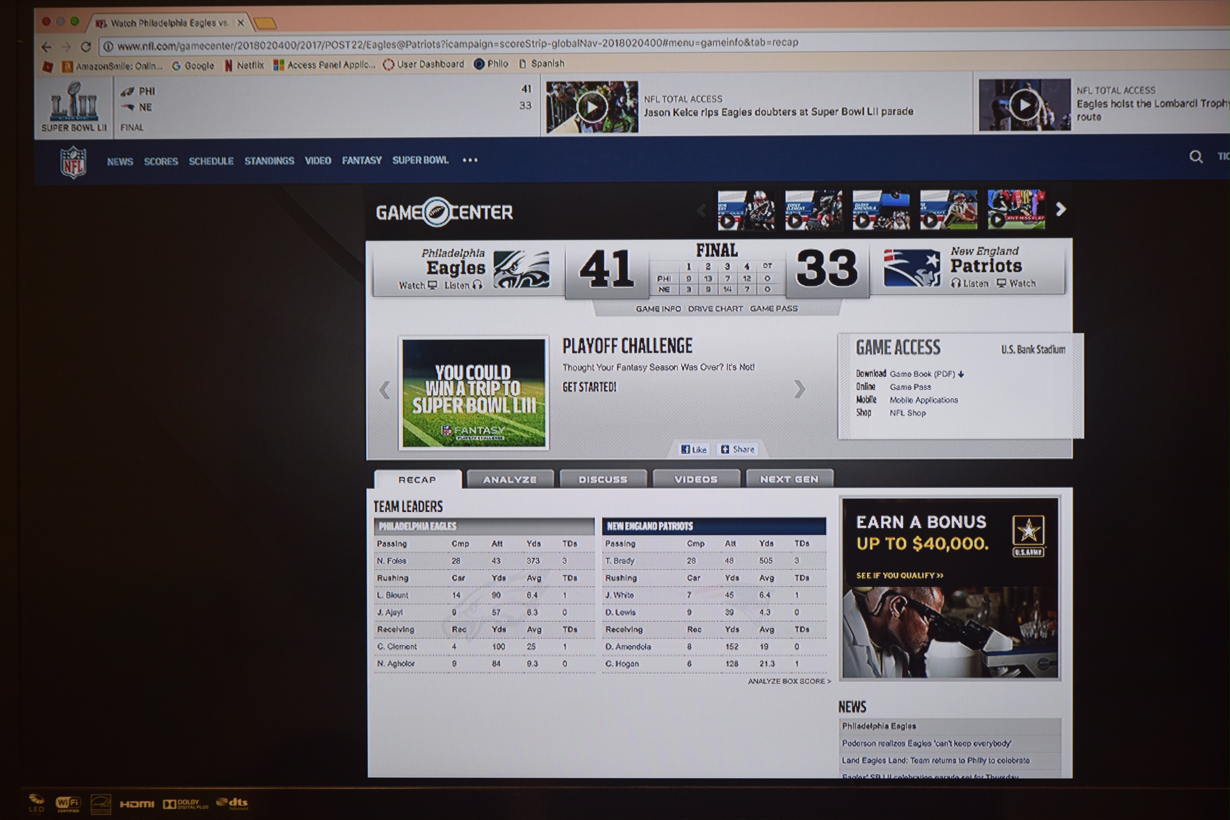Image resolution: width=1230 pixels, height=820 pixels.
Task: Click SEE IF YOU QUALIFY Army ad link
Action: click(900, 576)
